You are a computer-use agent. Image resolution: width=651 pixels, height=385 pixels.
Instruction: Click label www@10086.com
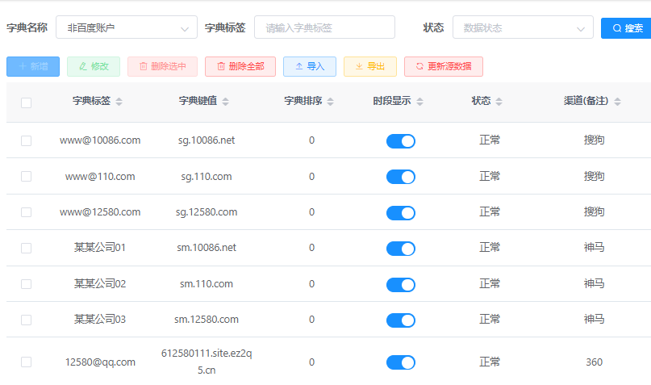click(100, 140)
